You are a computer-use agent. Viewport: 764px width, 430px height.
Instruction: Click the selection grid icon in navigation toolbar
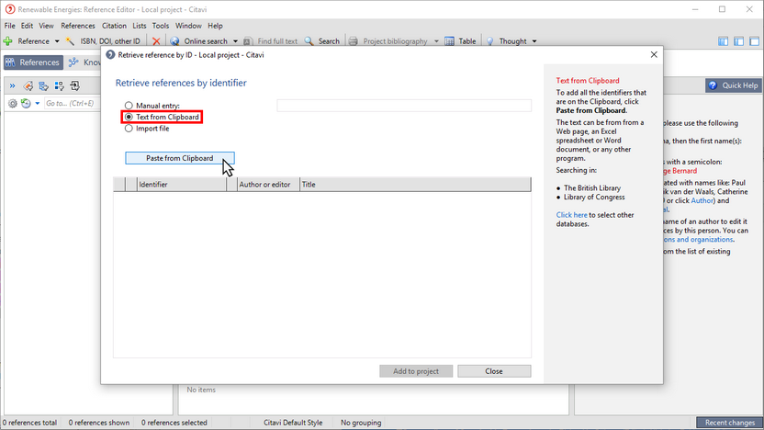click(x=60, y=86)
